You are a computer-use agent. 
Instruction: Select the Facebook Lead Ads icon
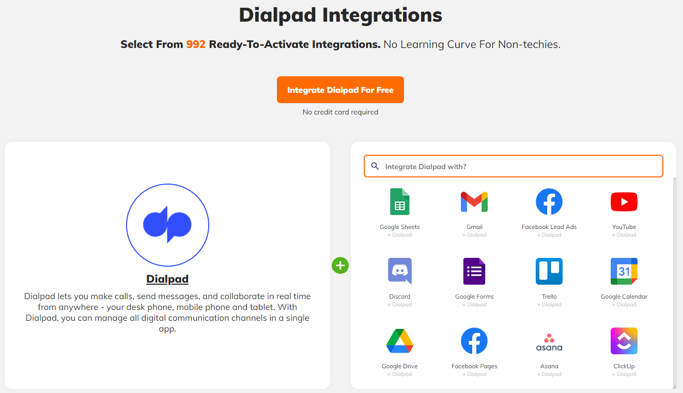point(549,202)
